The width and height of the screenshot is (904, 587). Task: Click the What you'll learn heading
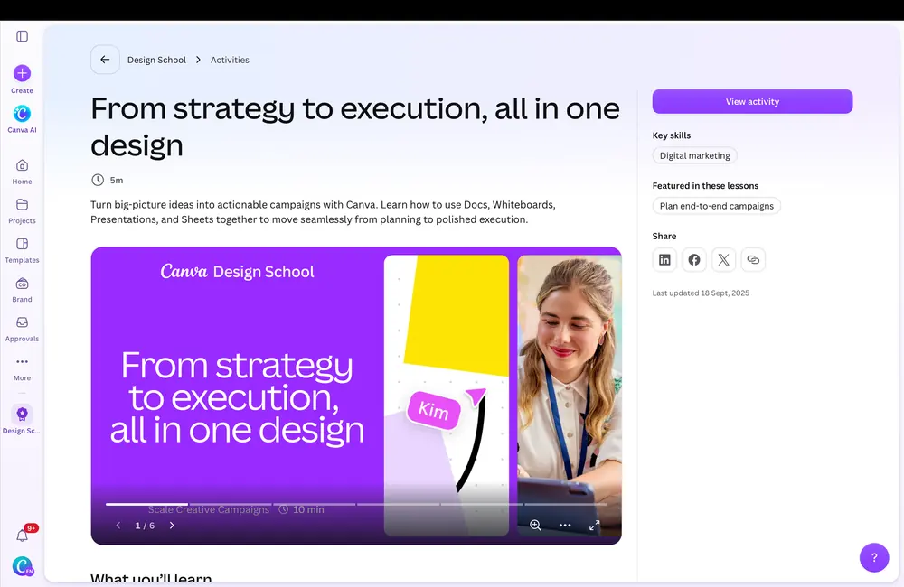point(151,577)
